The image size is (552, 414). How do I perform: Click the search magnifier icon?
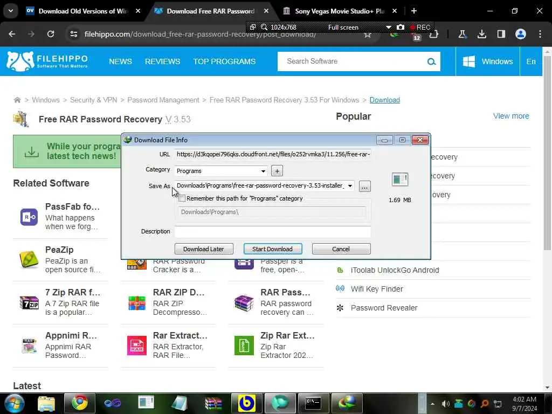pos(431,61)
